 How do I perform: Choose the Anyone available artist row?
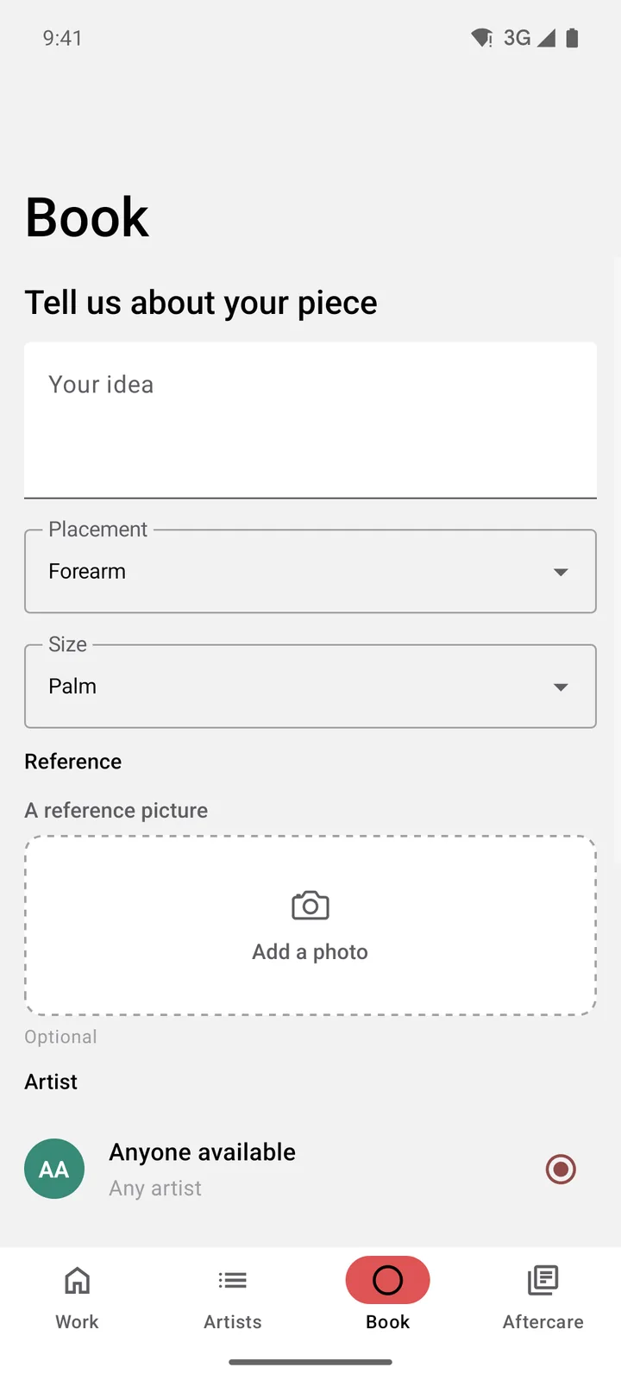(x=310, y=1169)
